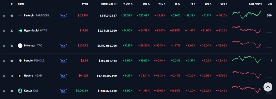Click the Hyperliquid coin logo
This screenshot has height=99, width=276.
coord(20,31)
